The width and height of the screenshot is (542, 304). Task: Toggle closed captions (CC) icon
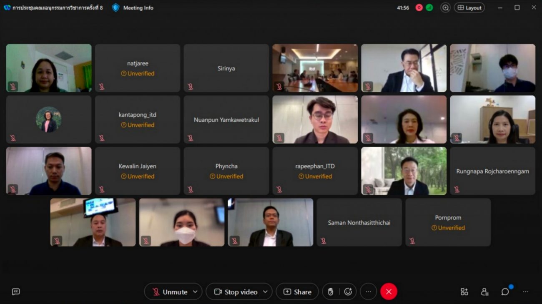coord(16,292)
